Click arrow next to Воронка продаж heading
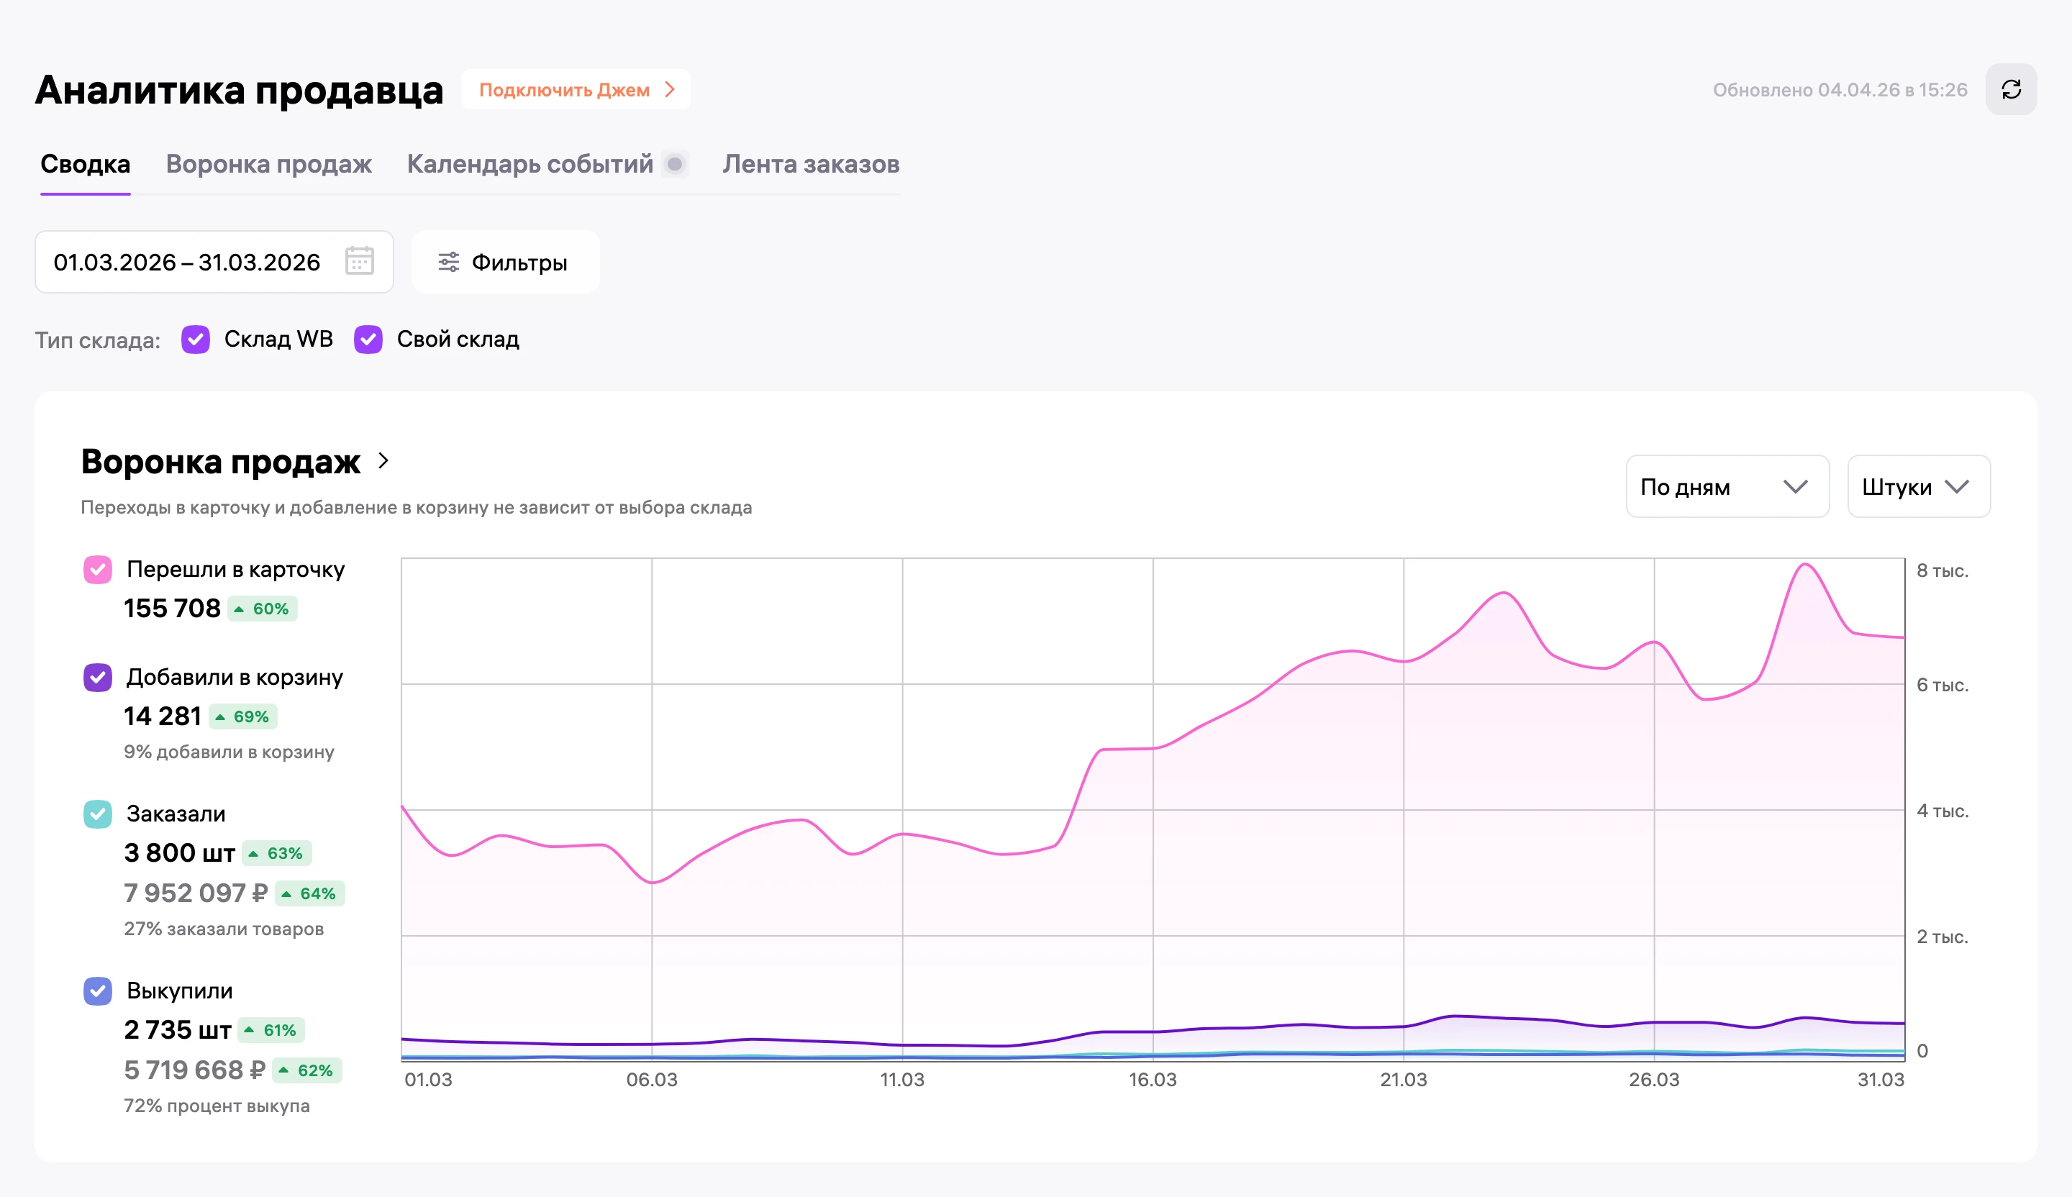 pyautogui.click(x=383, y=460)
